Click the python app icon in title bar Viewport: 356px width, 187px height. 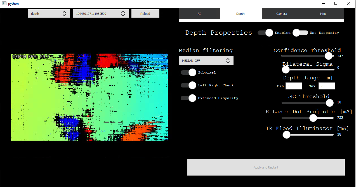[x=4, y=4]
